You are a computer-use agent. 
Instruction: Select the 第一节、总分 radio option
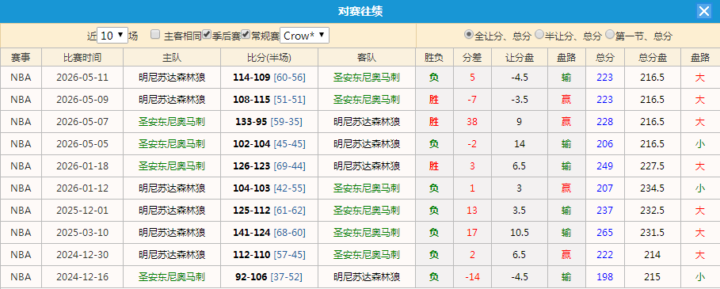pos(610,34)
